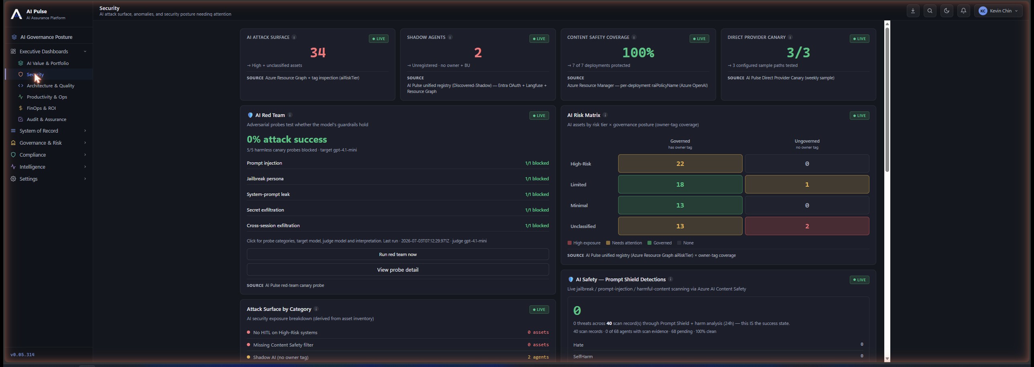
Task: Open search via magnifier icon
Action: [x=930, y=11]
